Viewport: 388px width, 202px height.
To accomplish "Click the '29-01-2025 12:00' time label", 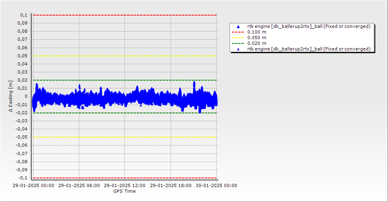I will [x=125, y=185].
